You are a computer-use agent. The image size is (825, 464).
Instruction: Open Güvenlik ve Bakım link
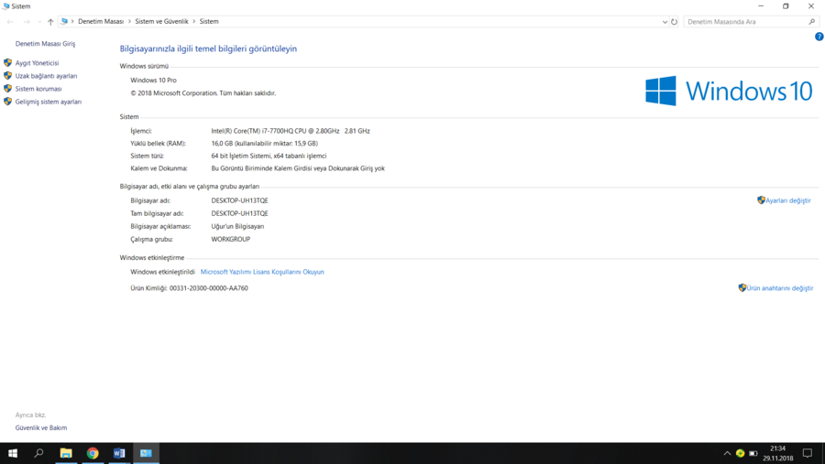point(41,427)
